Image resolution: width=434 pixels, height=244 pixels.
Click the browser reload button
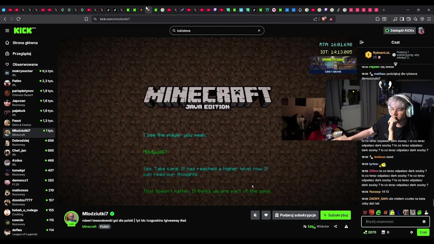point(18,19)
